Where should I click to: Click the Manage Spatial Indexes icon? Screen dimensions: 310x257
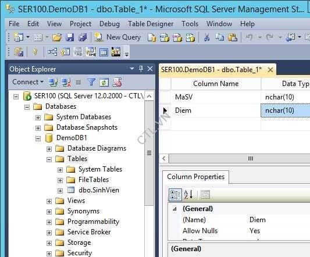(116, 52)
